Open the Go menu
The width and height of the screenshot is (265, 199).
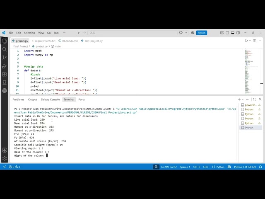point(49,33)
